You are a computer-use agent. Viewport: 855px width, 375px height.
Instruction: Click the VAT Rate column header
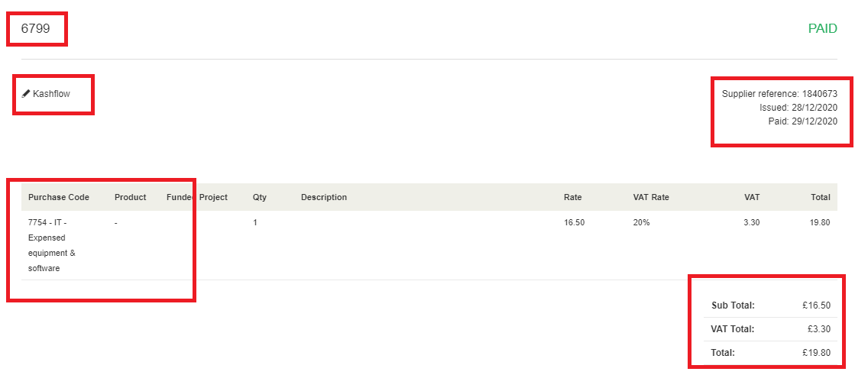(x=651, y=197)
